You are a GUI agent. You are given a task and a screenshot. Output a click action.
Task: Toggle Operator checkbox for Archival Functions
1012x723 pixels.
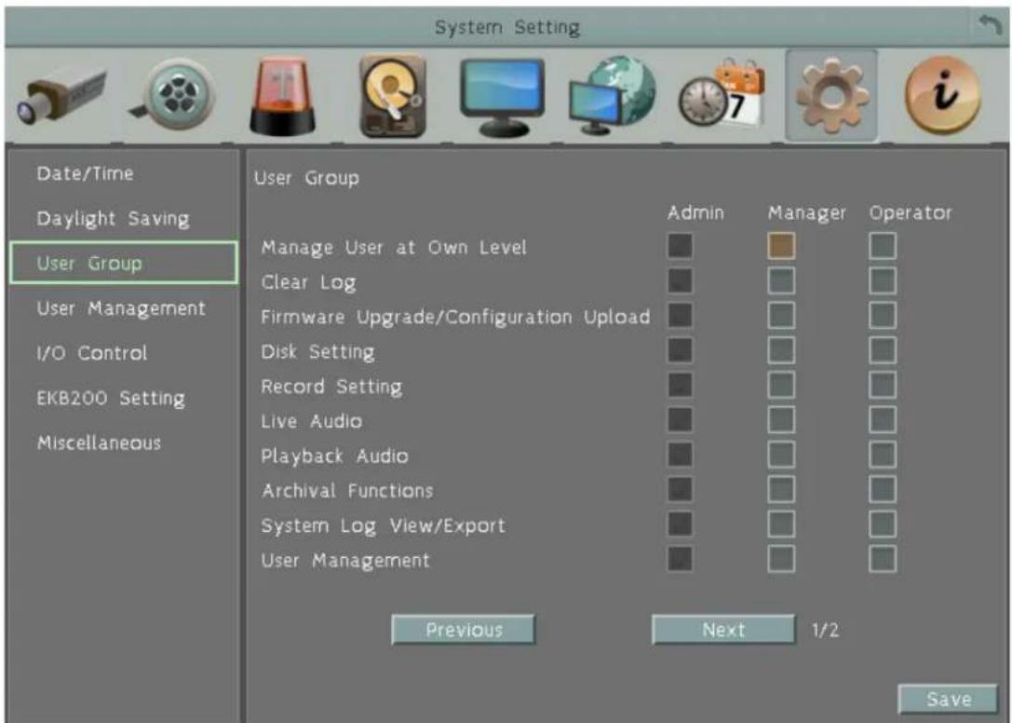(883, 490)
